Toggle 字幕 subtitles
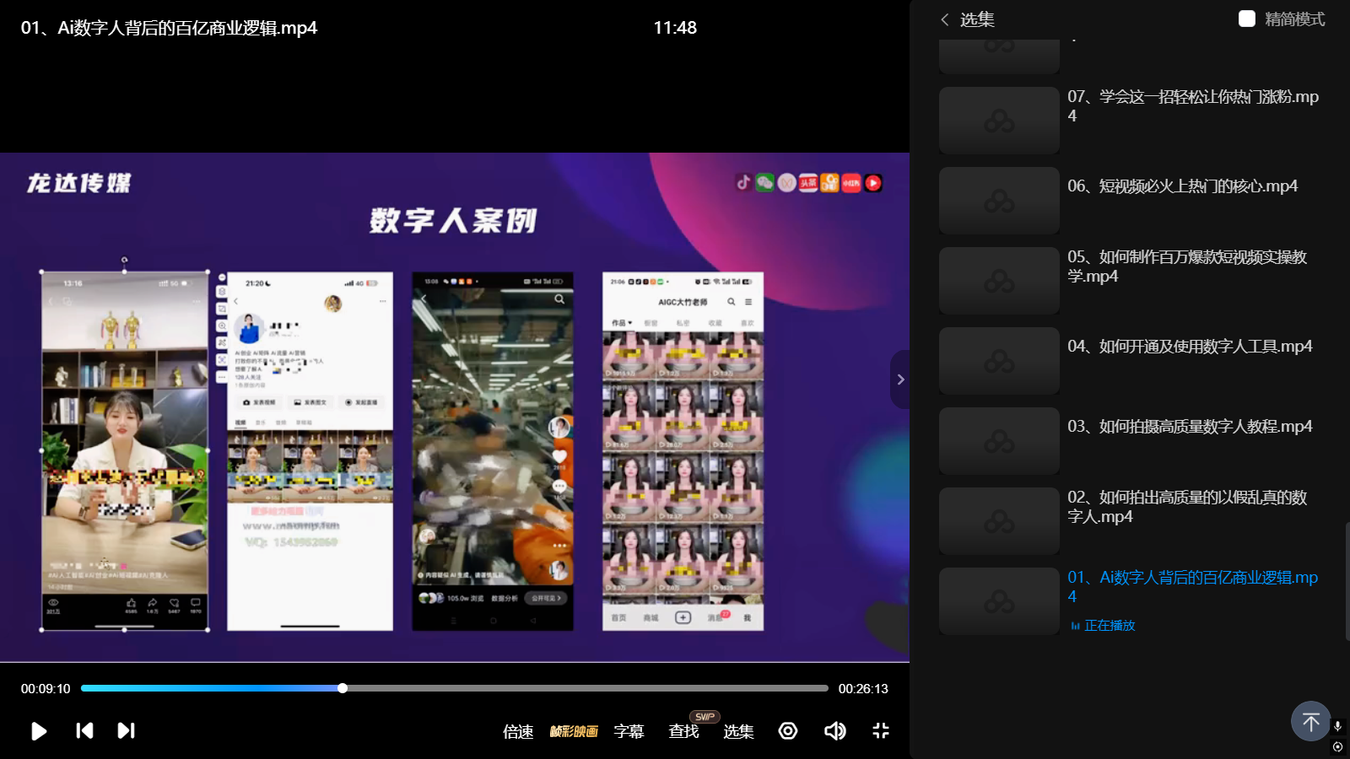This screenshot has height=759, width=1350. click(629, 731)
